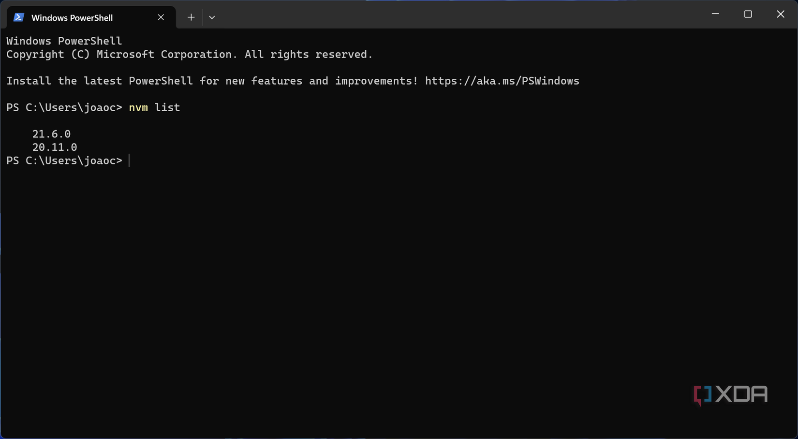
Task: Select the nvm list command output
Action: pyautogui.click(x=53, y=140)
